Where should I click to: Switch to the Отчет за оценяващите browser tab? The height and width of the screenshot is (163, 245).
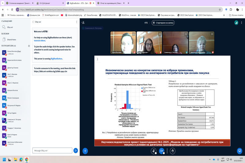point(110,3)
